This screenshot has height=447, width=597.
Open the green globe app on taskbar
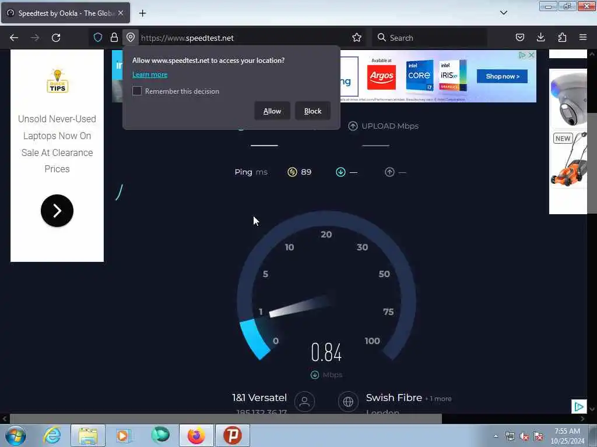(x=160, y=435)
